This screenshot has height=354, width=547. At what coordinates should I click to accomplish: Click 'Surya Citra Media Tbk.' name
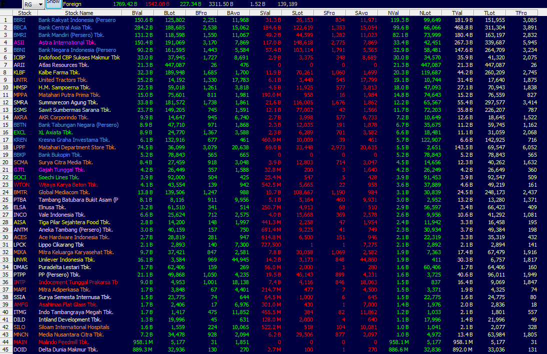[x=65, y=162]
